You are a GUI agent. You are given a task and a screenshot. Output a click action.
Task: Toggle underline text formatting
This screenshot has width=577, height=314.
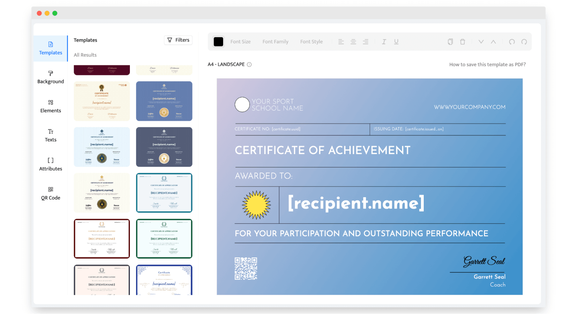[396, 42]
